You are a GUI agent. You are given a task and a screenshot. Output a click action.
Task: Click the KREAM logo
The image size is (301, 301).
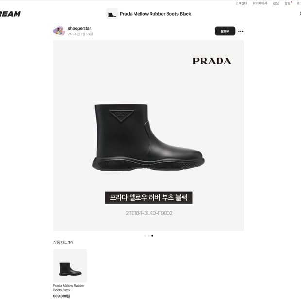click(x=10, y=14)
